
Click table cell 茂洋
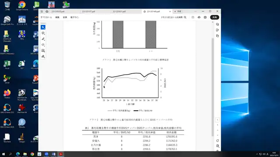(x=96, y=137)
